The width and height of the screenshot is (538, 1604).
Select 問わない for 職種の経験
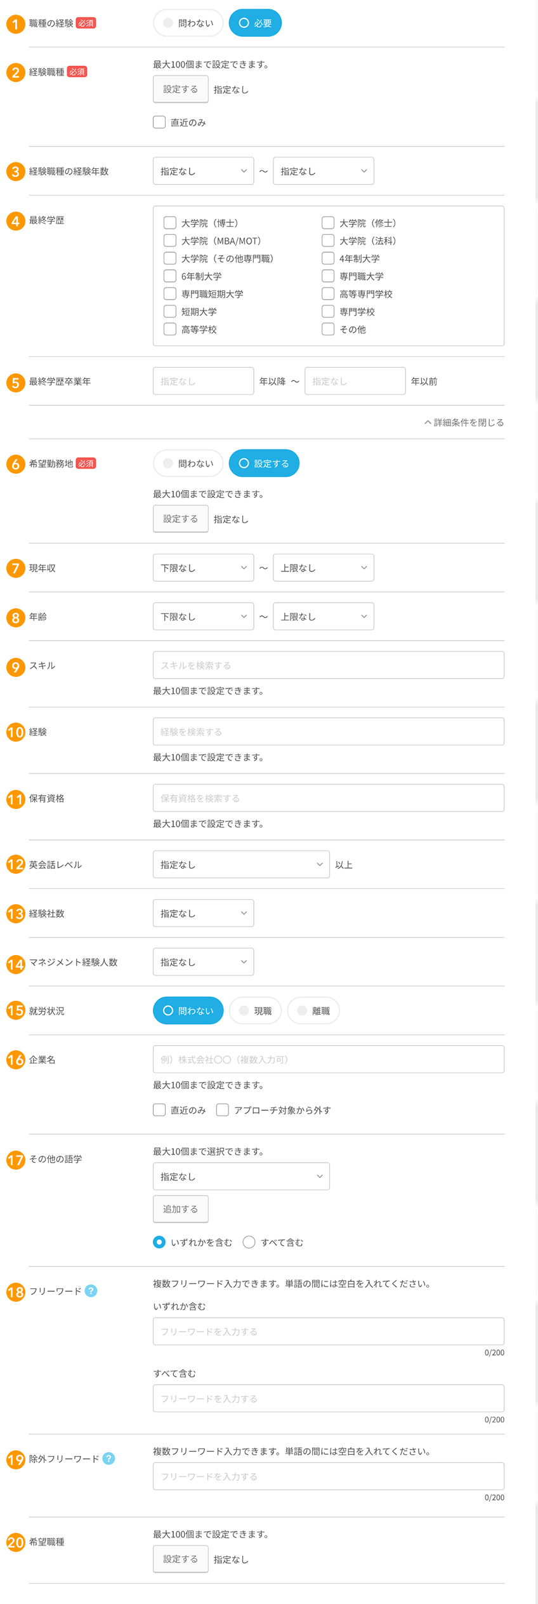(x=188, y=23)
